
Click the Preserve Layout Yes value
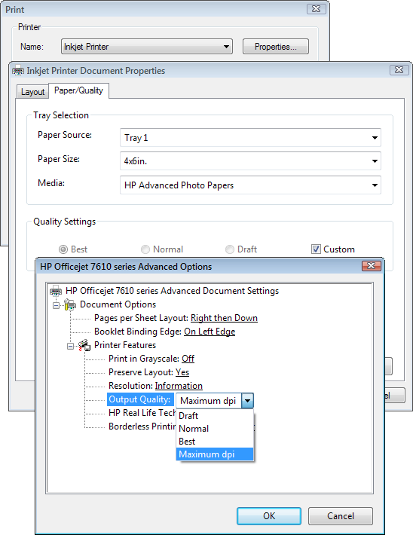(x=182, y=372)
